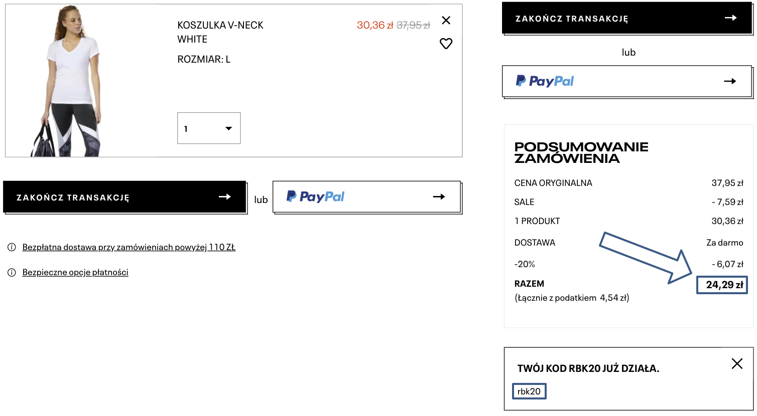Click arrow icon on bottom-left checkout button
This screenshot has width=757, height=416.
click(225, 197)
